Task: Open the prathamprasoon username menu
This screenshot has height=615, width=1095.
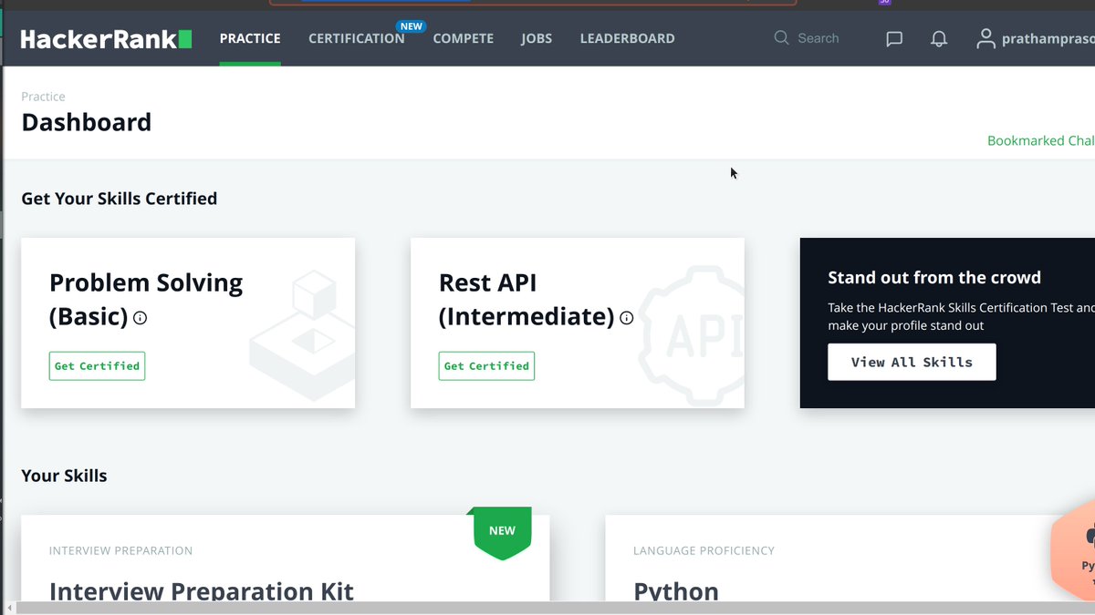Action: [1048, 39]
